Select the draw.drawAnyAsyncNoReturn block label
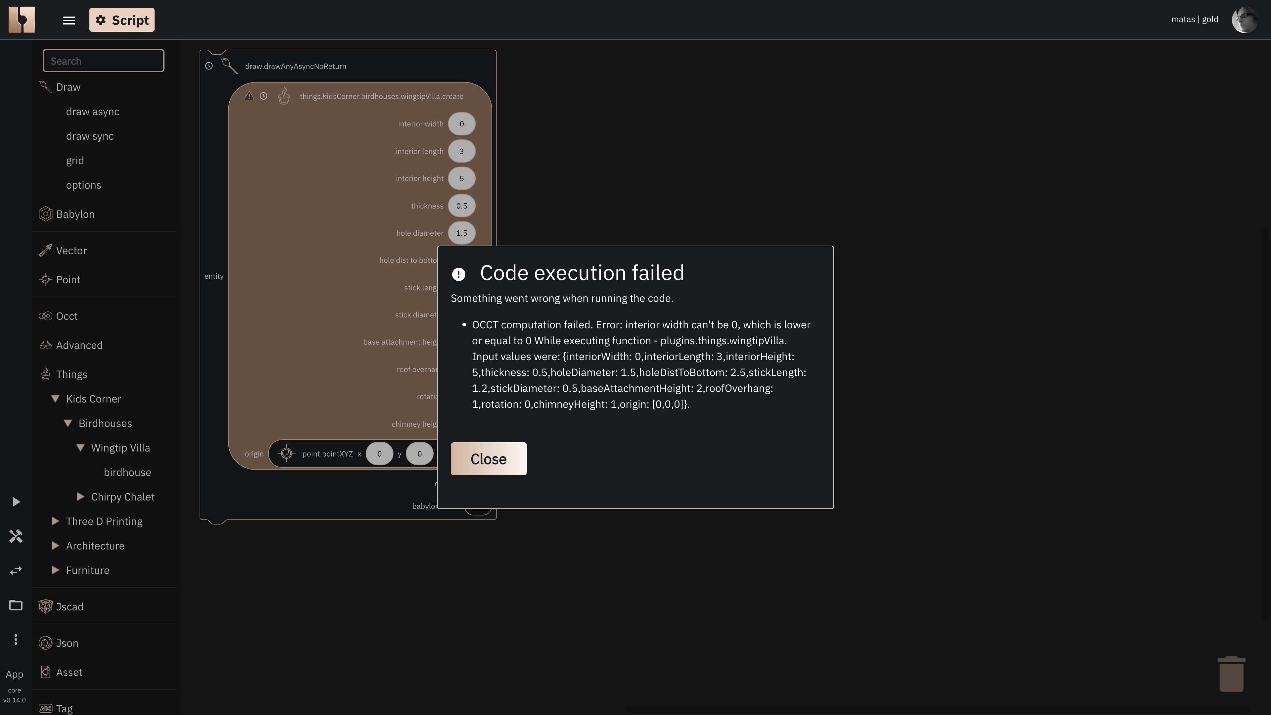This screenshot has width=1271, height=715. click(x=296, y=66)
